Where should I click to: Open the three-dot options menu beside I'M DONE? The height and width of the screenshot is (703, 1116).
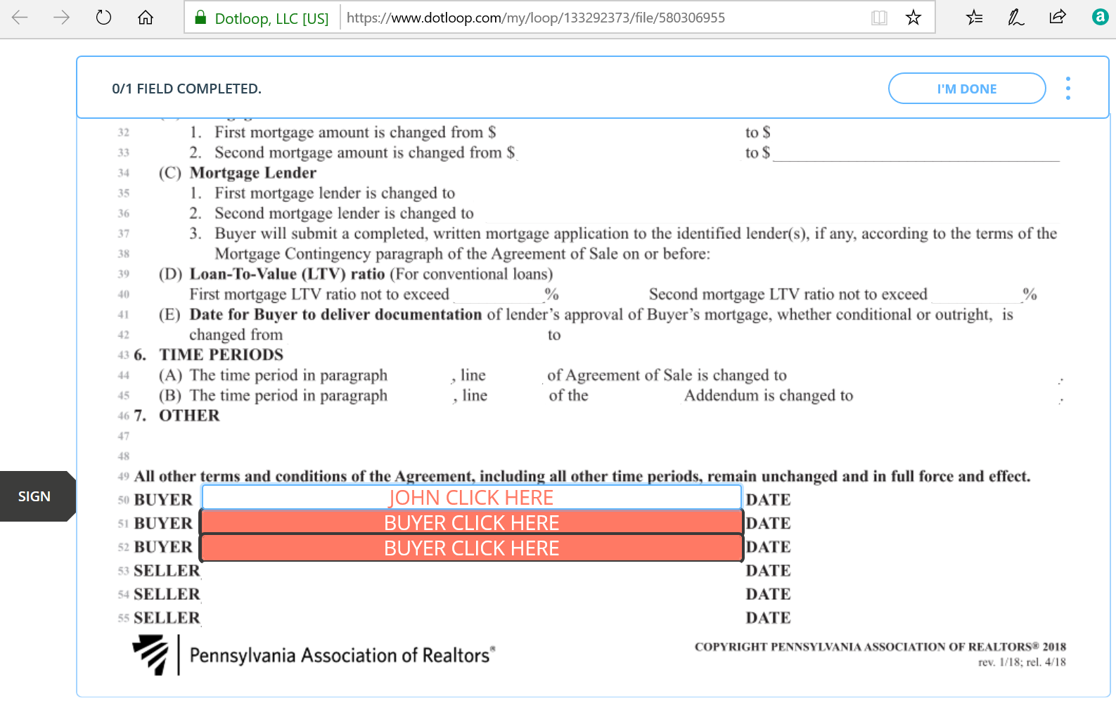1067,89
